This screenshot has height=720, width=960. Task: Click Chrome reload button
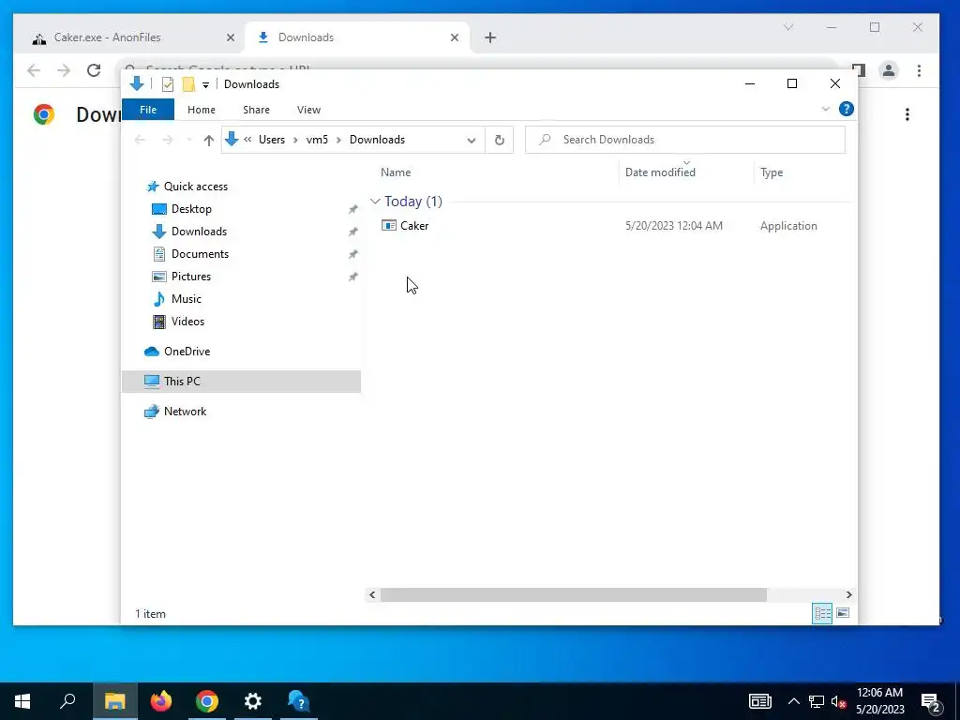94,70
